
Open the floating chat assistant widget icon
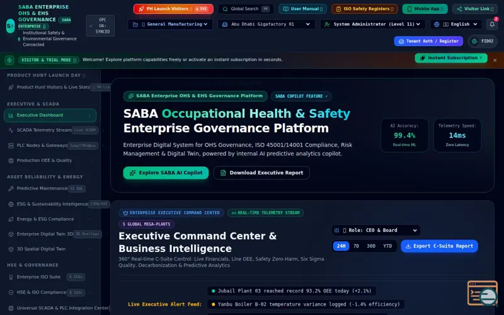[x=483, y=294]
